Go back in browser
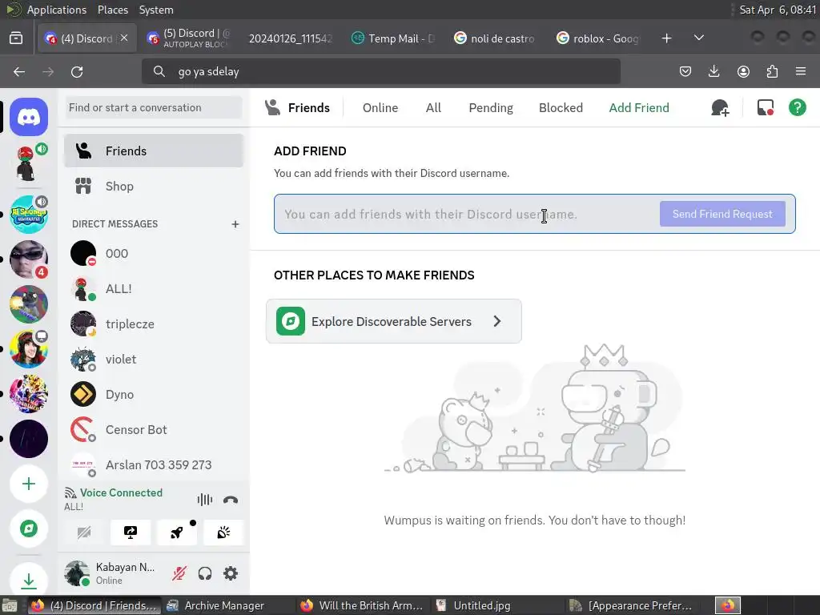The height and width of the screenshot is (615, 820). 19,71
